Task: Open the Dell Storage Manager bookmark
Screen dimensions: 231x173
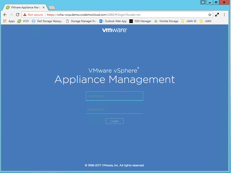Action: click(47, 21)
